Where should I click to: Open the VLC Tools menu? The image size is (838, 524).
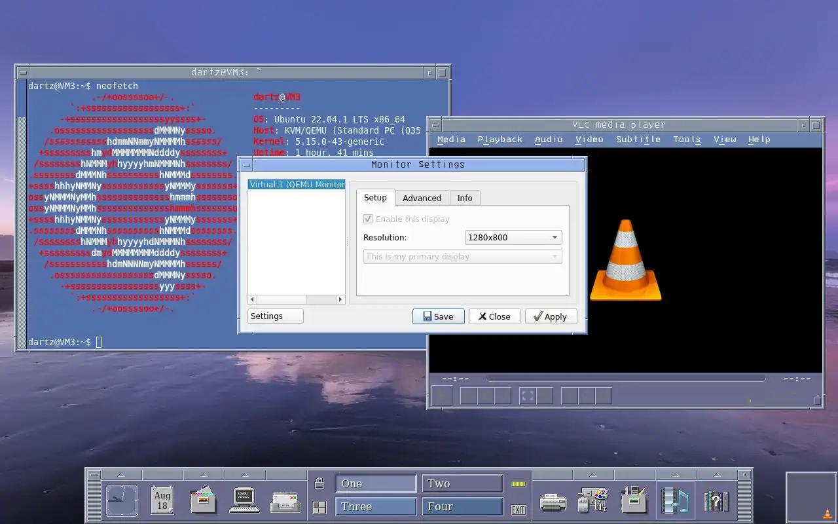pos(687,139)
